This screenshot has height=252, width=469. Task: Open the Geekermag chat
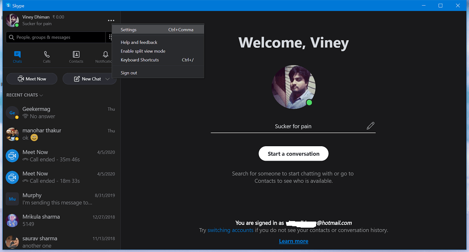pos(61,112)
